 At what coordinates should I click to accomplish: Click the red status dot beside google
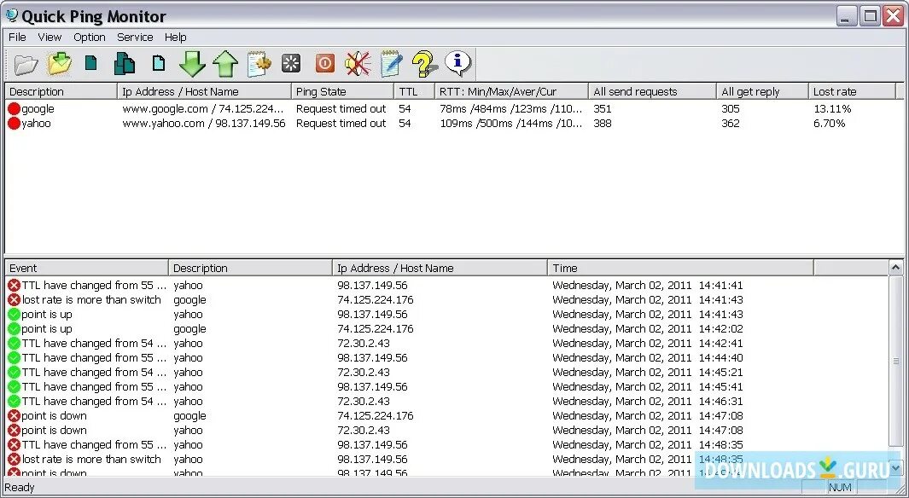(x=14, y=109)
